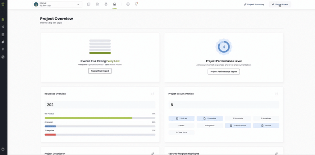Screen dimensions: 315x155
Task: Edit Security Program Highlights pencil icon
Action: coord(277,153)
